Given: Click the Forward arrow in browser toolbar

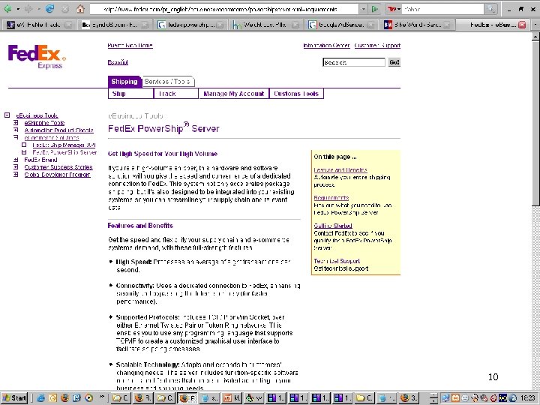Looking at the screenshot, I should click(x=28, y=8).
